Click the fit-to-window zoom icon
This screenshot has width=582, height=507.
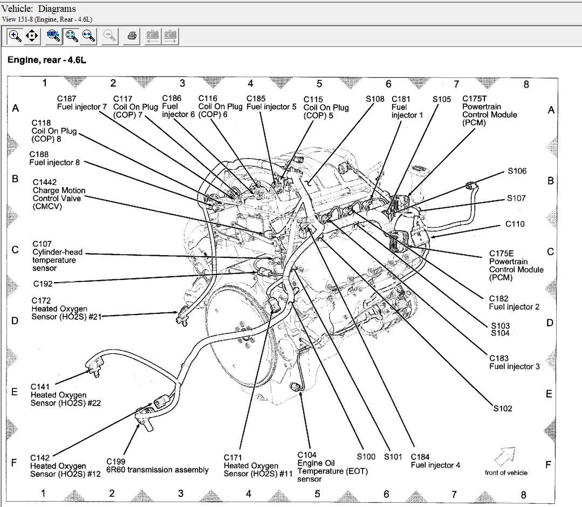71,36
